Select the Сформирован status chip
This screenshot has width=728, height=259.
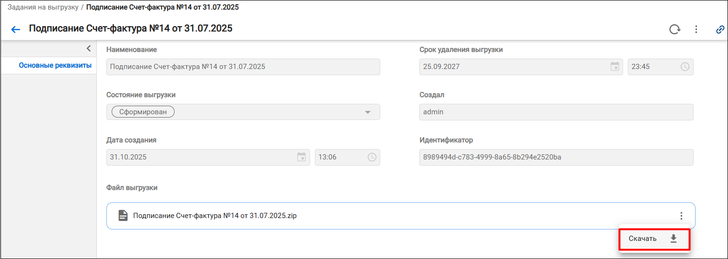point(143,112)
